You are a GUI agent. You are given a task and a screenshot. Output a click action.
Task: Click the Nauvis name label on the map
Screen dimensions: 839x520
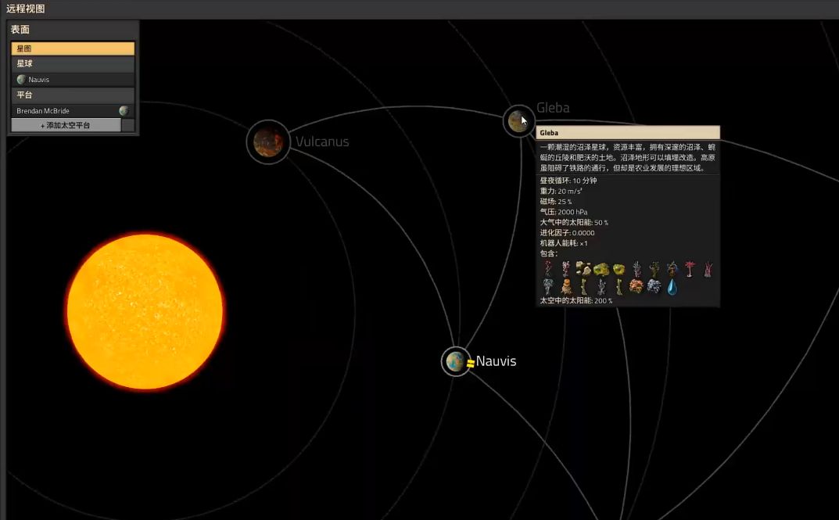(x=496, y=361)
